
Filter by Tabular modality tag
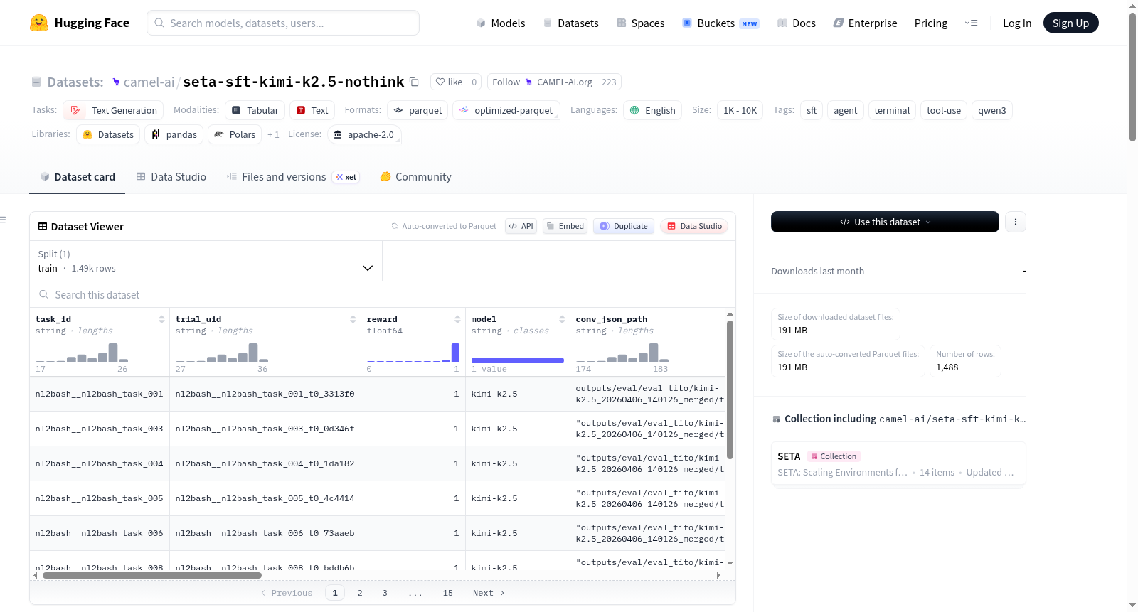(x=255, y=110)
